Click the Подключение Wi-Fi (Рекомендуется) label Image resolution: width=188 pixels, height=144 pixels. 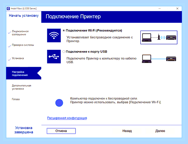pyautogui.click(x=94, y=30)
